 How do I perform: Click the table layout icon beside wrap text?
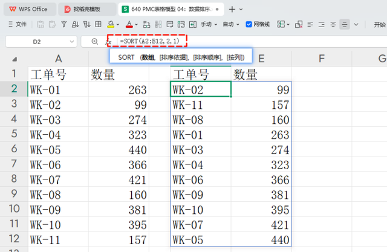pyautogui.click(x=181, y=24)
